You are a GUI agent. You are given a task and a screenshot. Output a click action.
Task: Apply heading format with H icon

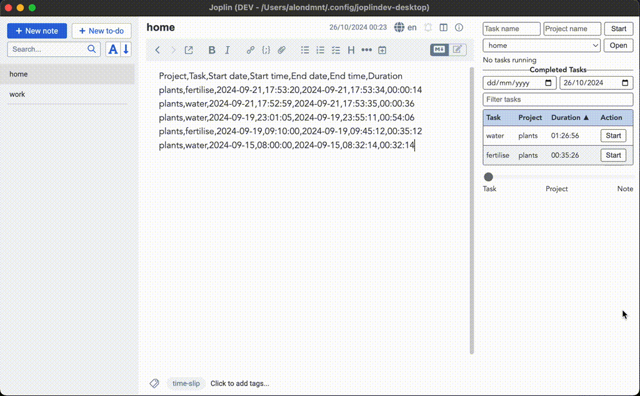coord(351,50)
